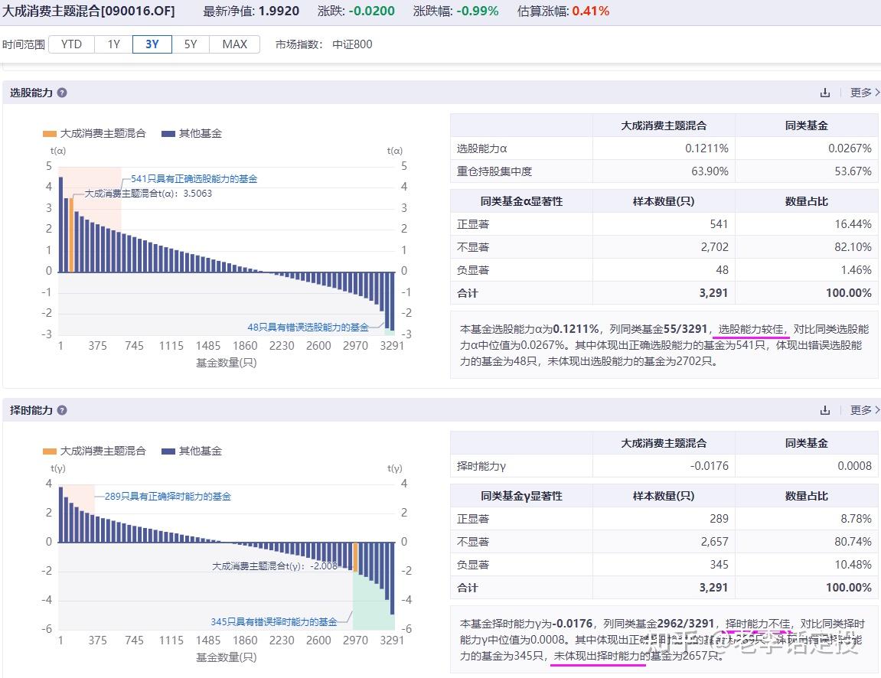Click the 不显著 sample count 2,657
Viewport: 881px width, 678px height.
pos(714,542)
